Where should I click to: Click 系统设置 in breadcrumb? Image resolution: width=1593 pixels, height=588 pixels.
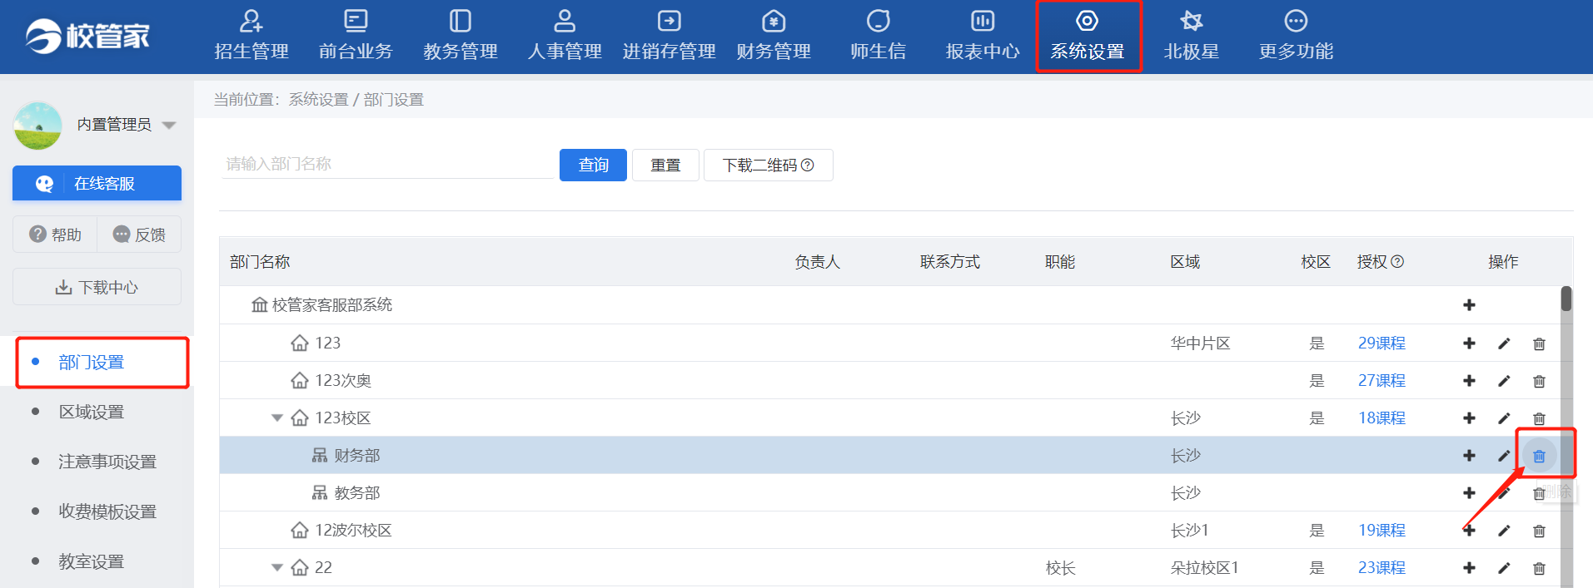318,100
